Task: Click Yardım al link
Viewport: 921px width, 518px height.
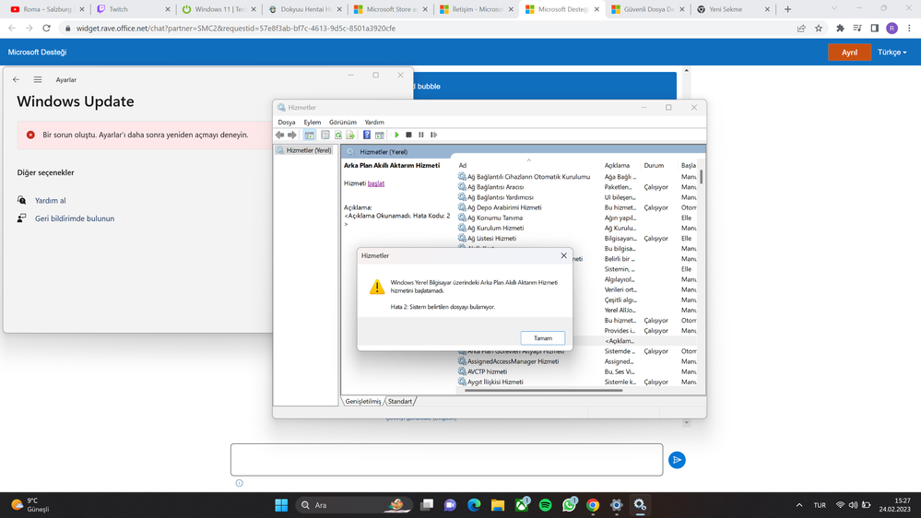Action: coord(50,200)
